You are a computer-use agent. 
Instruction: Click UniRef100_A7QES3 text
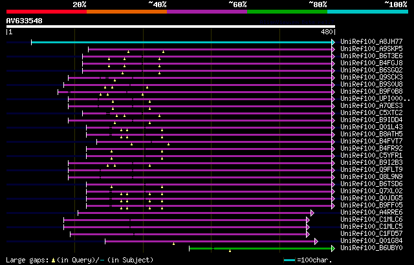point(371,106)
